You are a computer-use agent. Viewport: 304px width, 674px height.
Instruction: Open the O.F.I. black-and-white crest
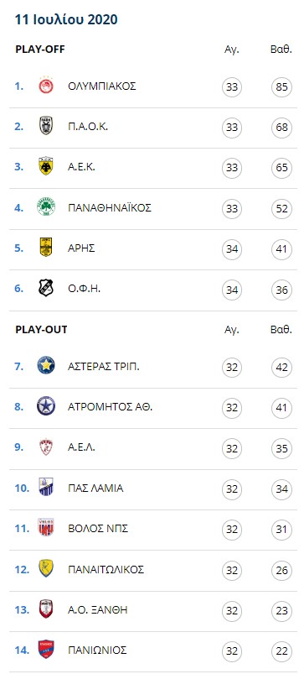pos(46,288)
